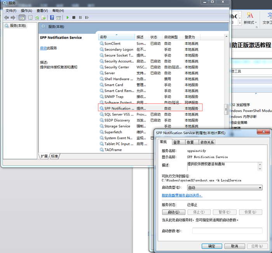Click the 名称 column header to sort
The width and height of the screenshot is (272, 253).
(103, 37)
